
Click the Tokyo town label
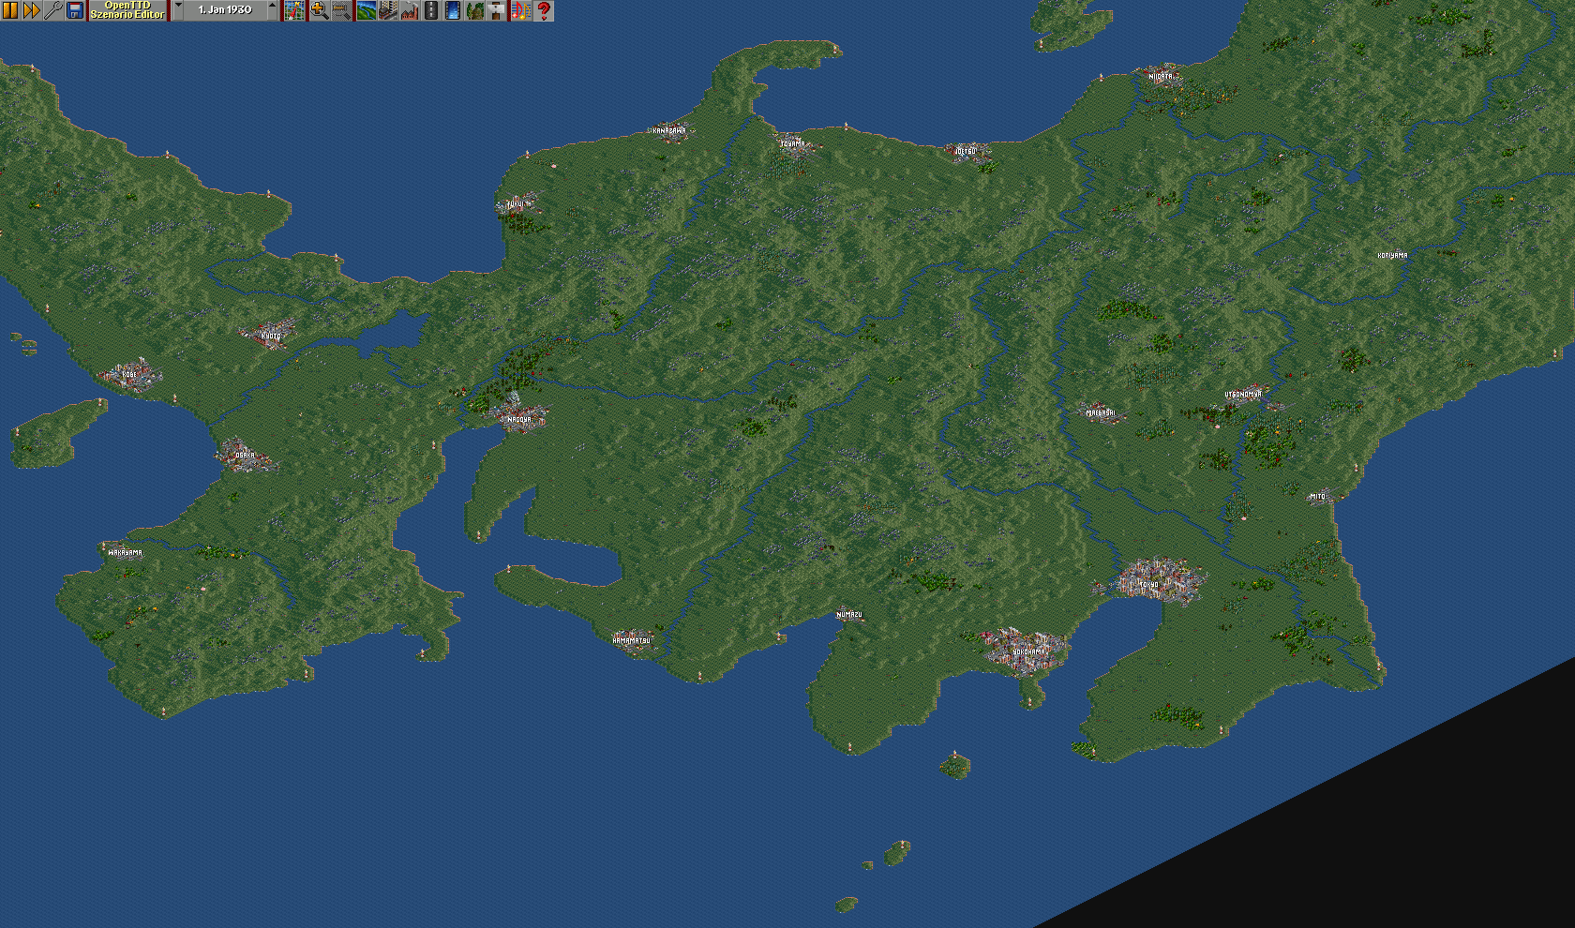(1148, 584)
